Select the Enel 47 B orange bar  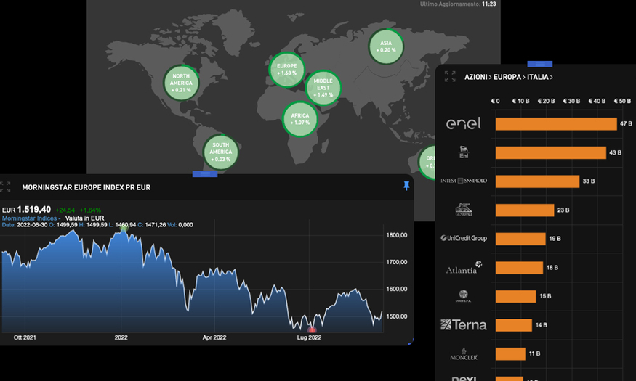[x=556, y=124]
